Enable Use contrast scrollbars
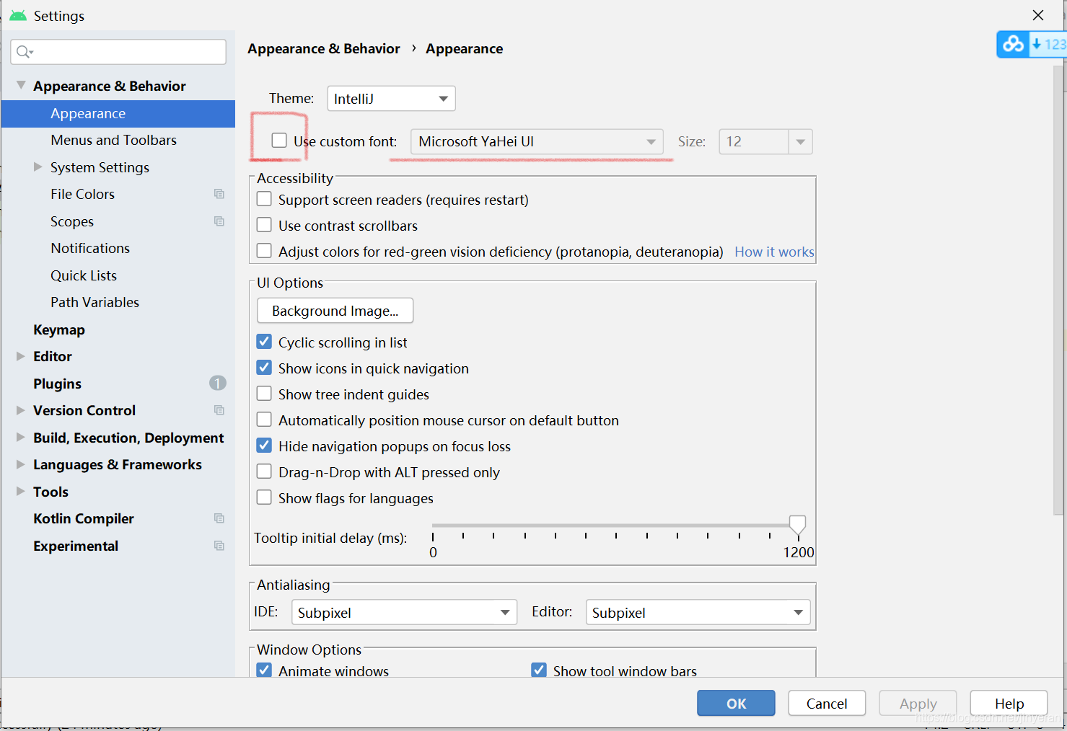The width and height of the screenshot is (1067, 731). click(x=265, y=225)
